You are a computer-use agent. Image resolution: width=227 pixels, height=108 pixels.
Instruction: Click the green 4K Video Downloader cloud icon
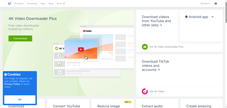click(145, 47)
